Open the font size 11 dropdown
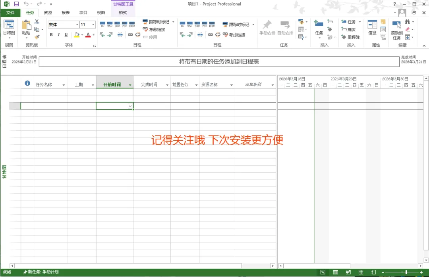The image size is (429, 277). click(x=93, y=25)
